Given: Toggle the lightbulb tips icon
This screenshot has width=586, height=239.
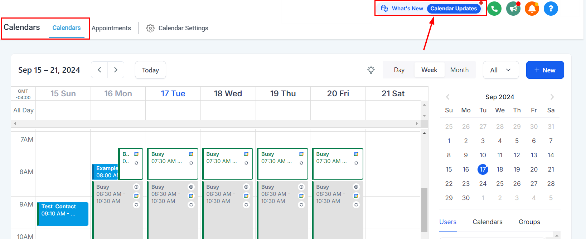Looking at the screenshot, I should (x=371, y=70).
